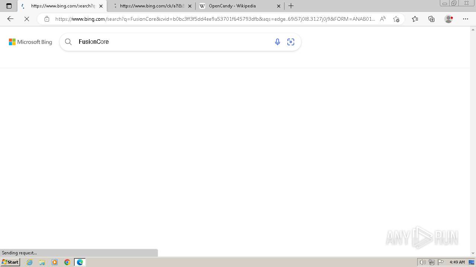Image resolution: width=476 pixels, height=267 pixels.
Task: Open the Windows Start menu
Action: point(10,262)
